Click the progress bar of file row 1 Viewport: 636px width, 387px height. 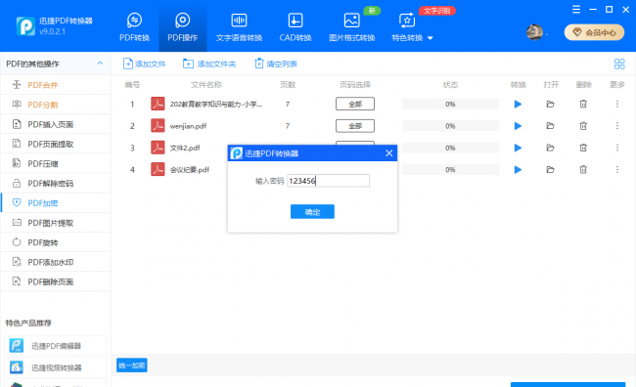[450, 105]
